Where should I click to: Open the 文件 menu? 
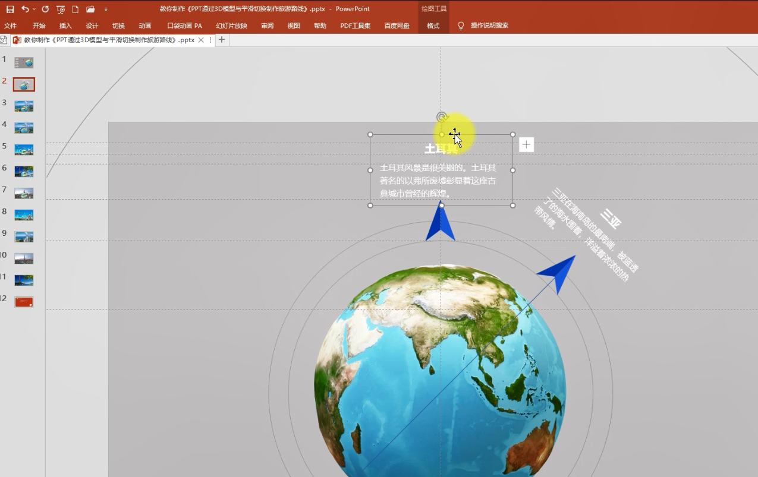[x=10, y=26]
